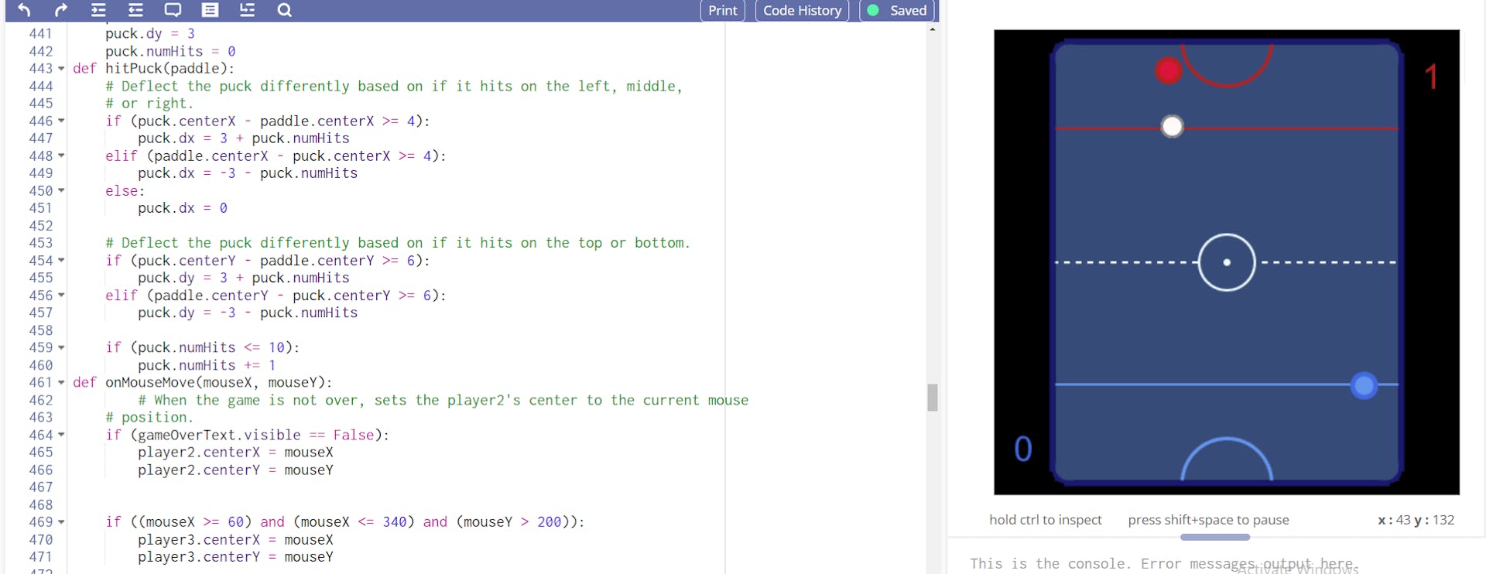Toggle comment with speech bubble icon
The width and height of the screenshot is (1486, 574).
[173, 10]
